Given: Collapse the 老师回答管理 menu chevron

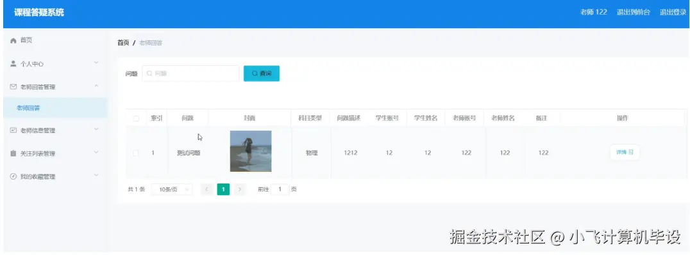Looking at the screenshot, I should click(x=96, y=86).
